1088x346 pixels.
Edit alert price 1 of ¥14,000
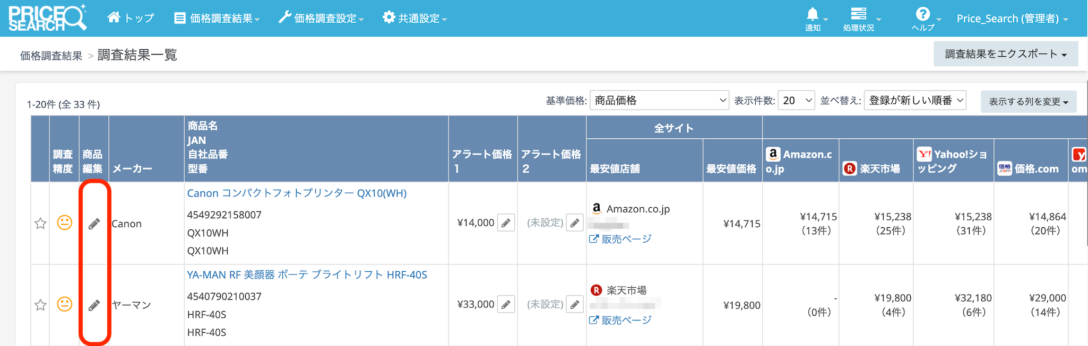pyautogui.click(x=506, y=223)
